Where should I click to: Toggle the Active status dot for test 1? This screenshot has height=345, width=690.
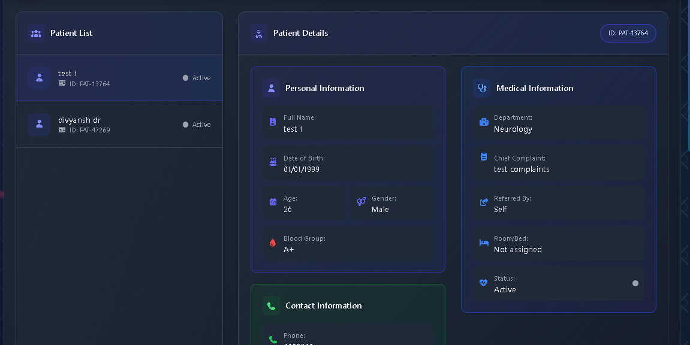[186, 77]
